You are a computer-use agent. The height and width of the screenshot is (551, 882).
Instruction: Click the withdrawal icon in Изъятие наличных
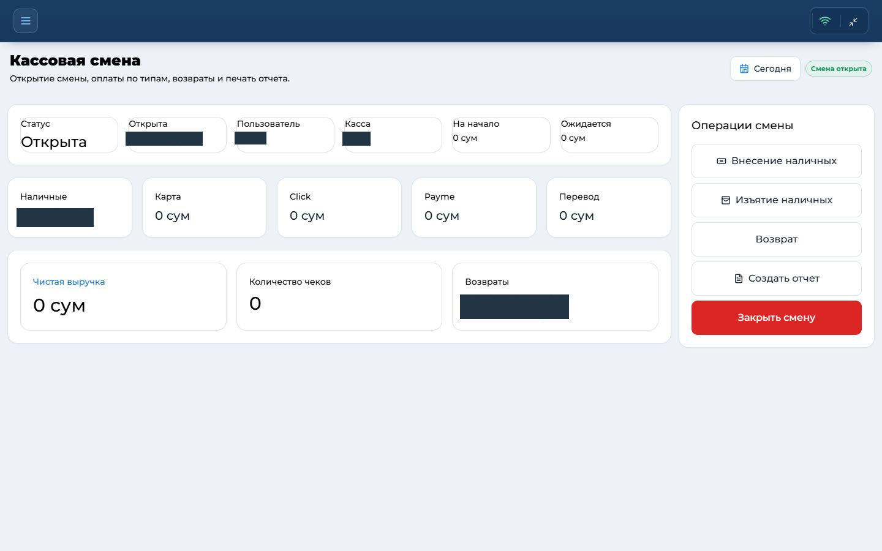click(x=726, y=200)
